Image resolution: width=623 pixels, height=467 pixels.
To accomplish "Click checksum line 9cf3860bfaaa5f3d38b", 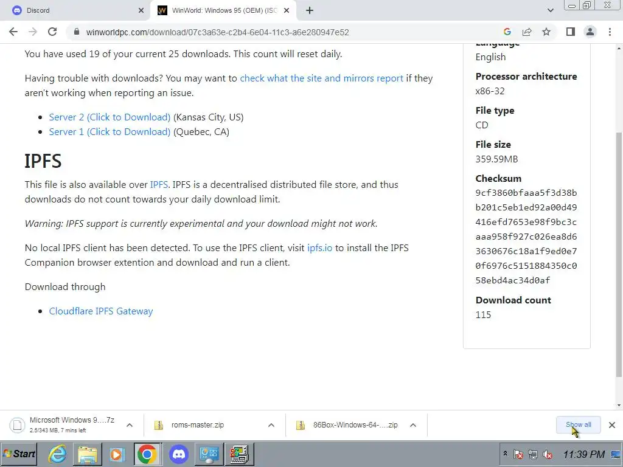I will click(526, 193).
